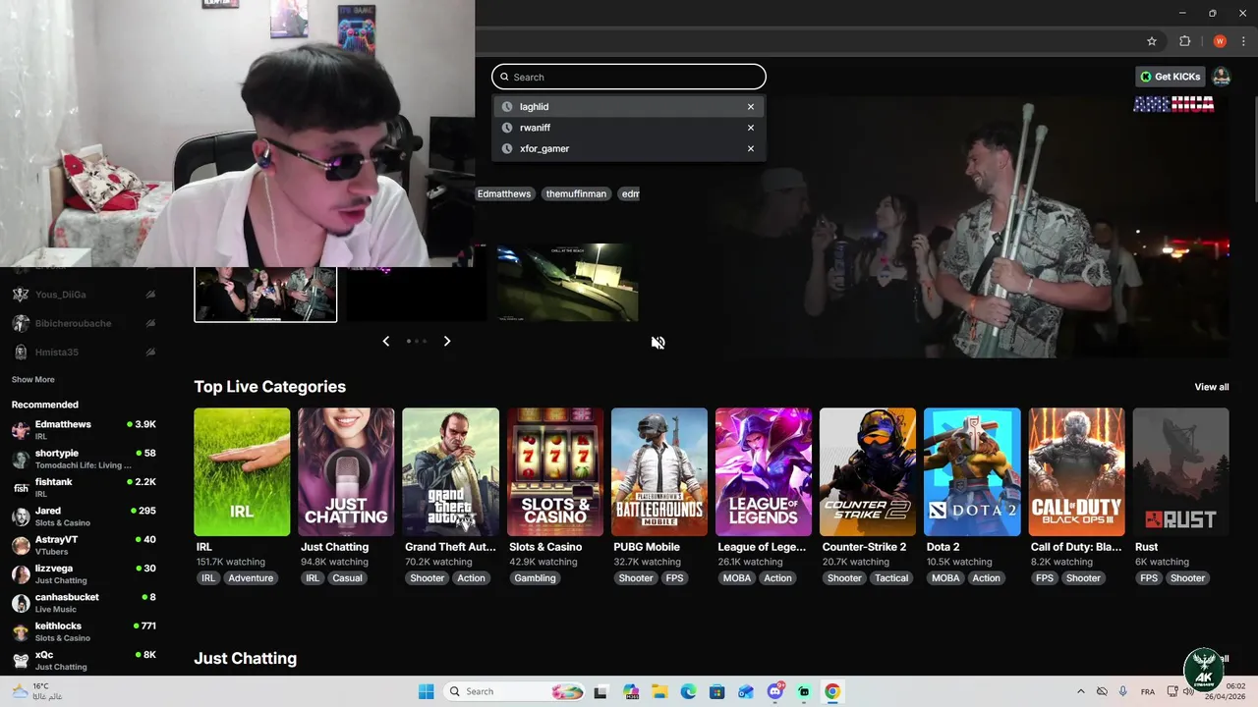Viewport: 1258px width, 707px height.
Task: Bookmark this page with the star icon
Action: point(1152,41)
